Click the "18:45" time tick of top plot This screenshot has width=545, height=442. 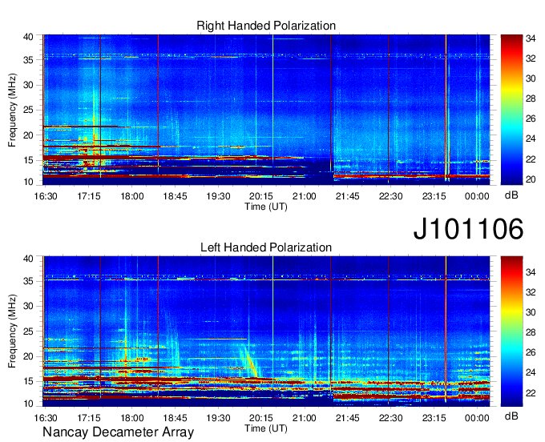coord(176,196)
